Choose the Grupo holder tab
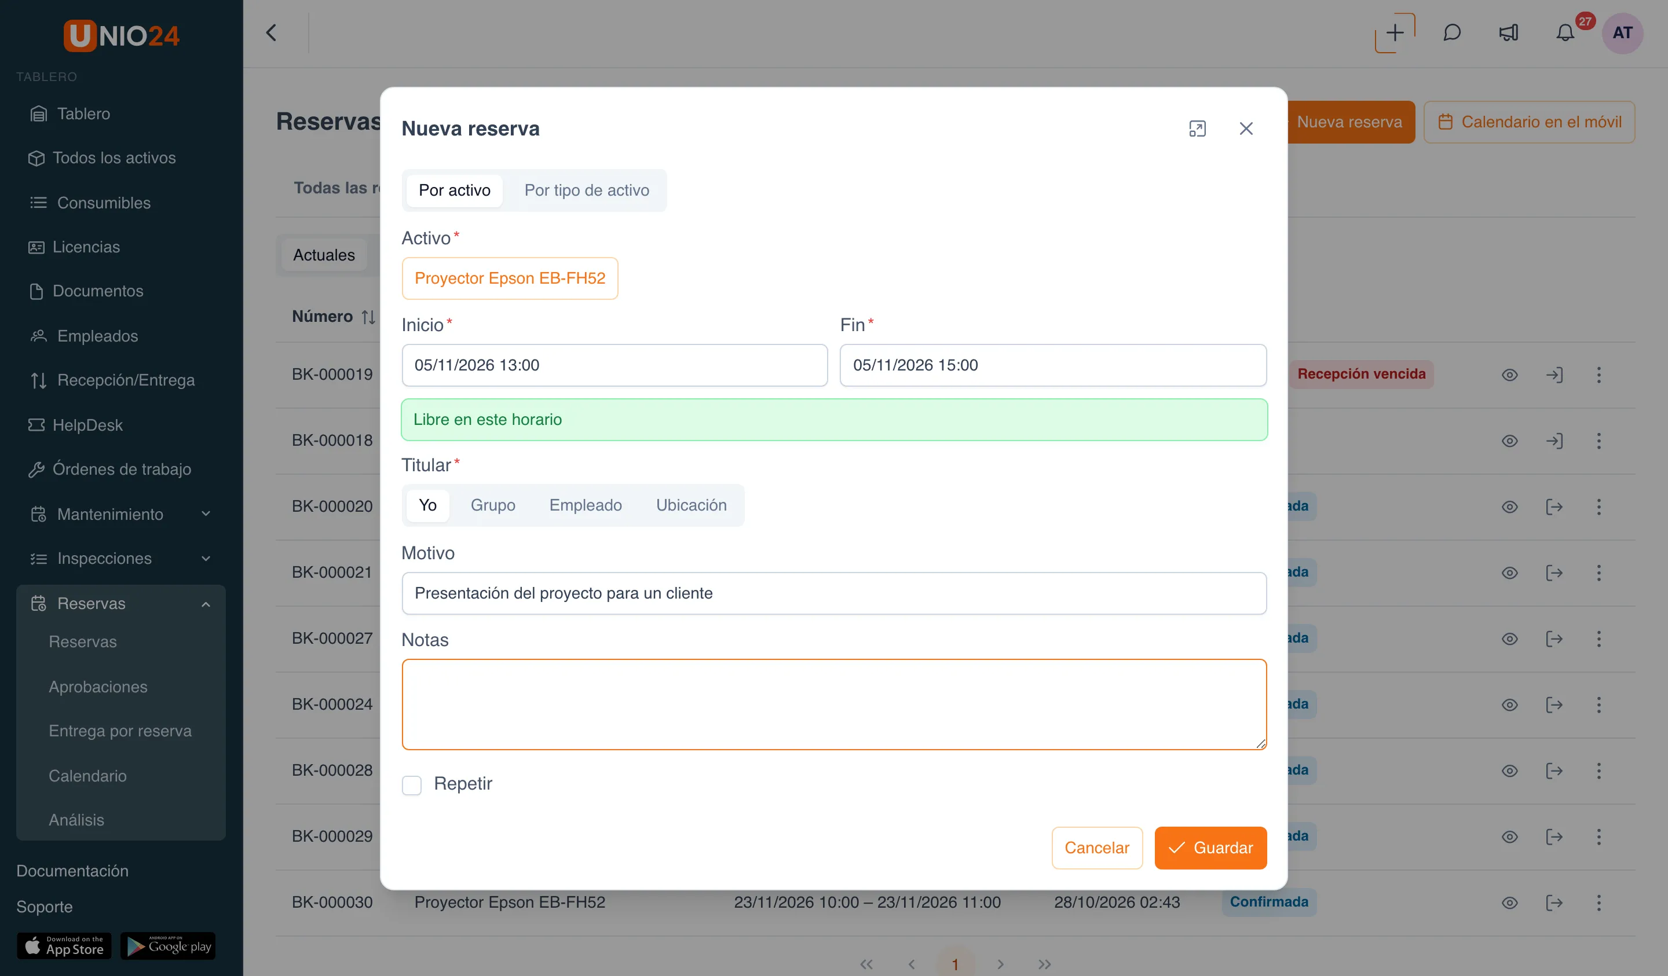 point(492,505)
